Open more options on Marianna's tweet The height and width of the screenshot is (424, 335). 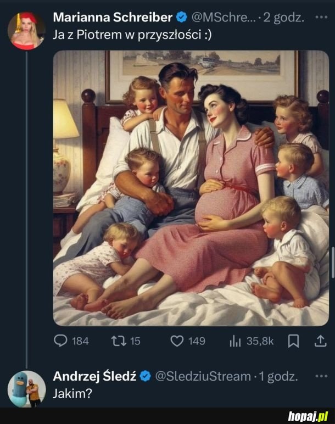pyautogui.click(x=321, y=17)
